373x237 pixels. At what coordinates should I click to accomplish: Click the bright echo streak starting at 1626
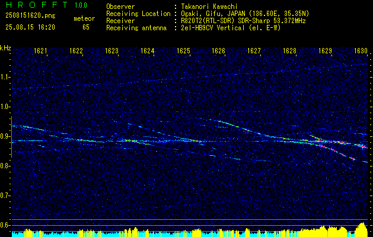[234, 125]
